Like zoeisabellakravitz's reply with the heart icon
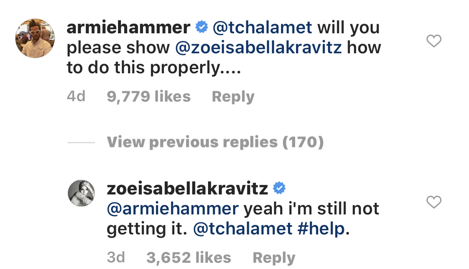The image size is (469, 269). click(x=434, y=202)
